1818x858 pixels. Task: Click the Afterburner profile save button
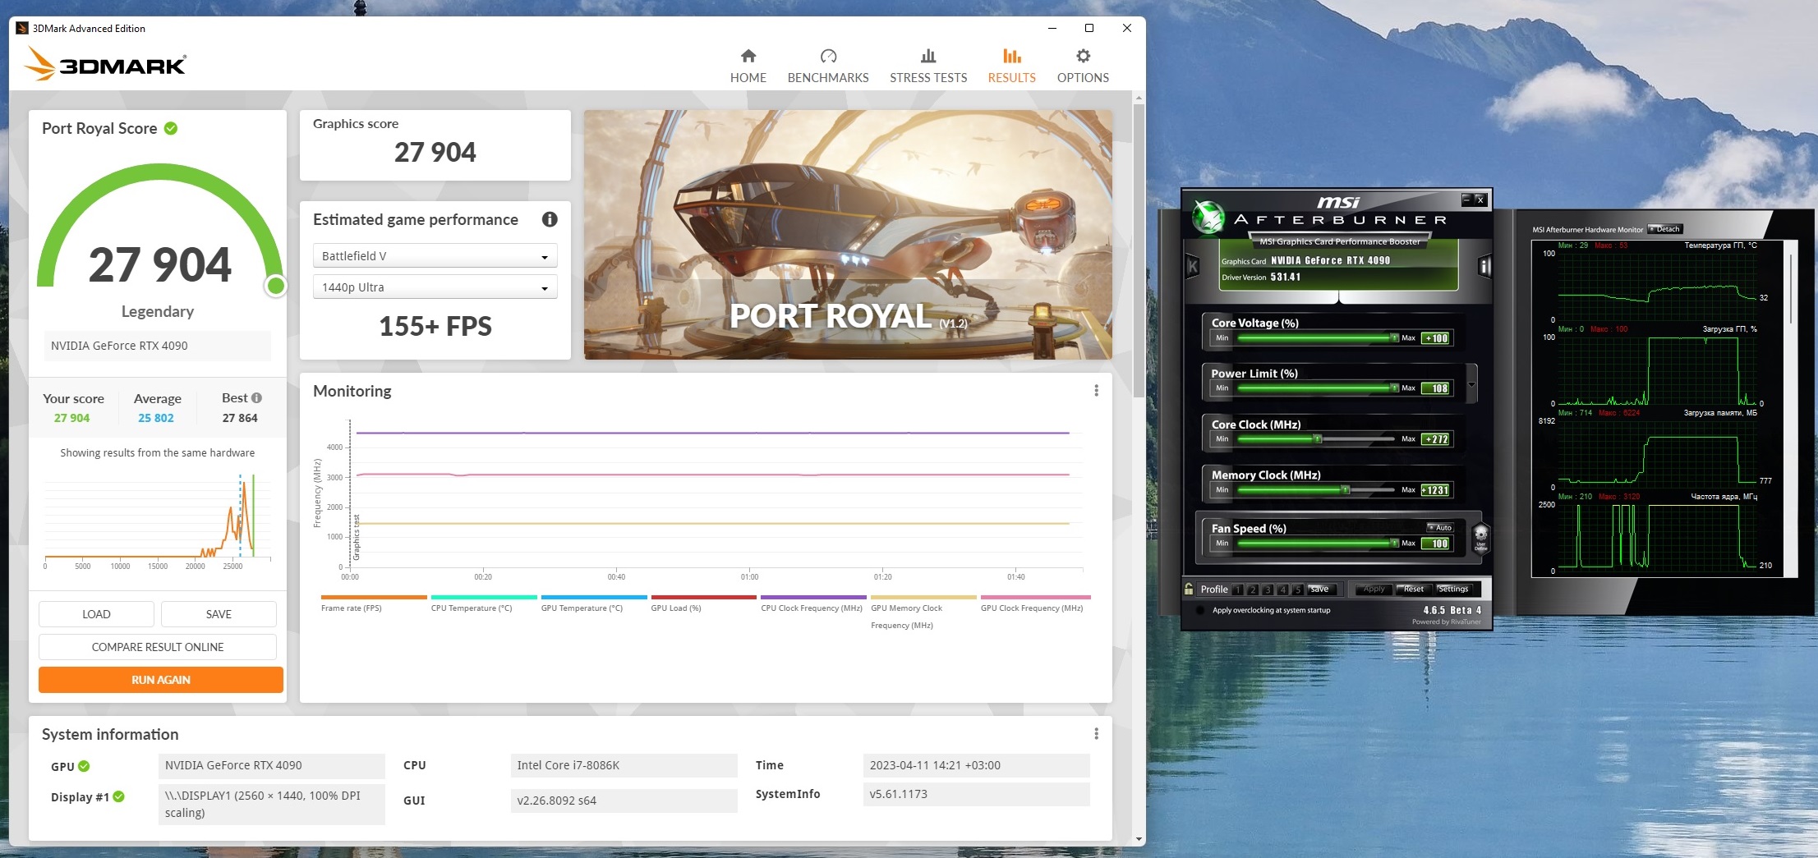[x=1320, y=589]
